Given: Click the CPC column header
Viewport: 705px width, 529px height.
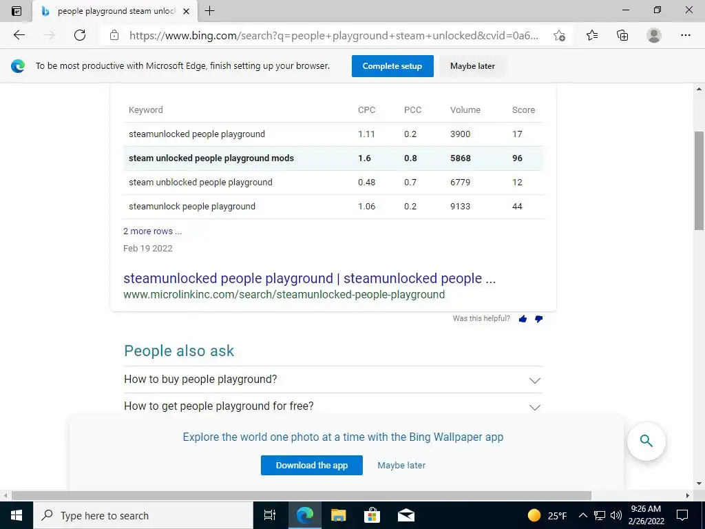Looking at the screenshot, I should point(366,110).
